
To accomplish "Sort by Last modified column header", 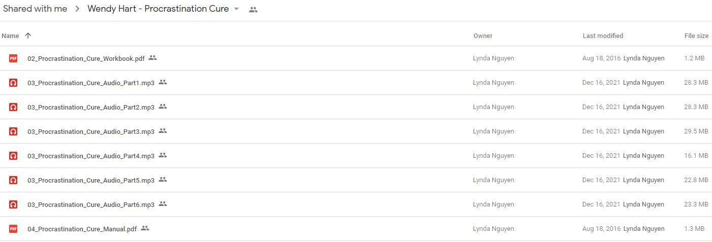I will click(603, 36).
